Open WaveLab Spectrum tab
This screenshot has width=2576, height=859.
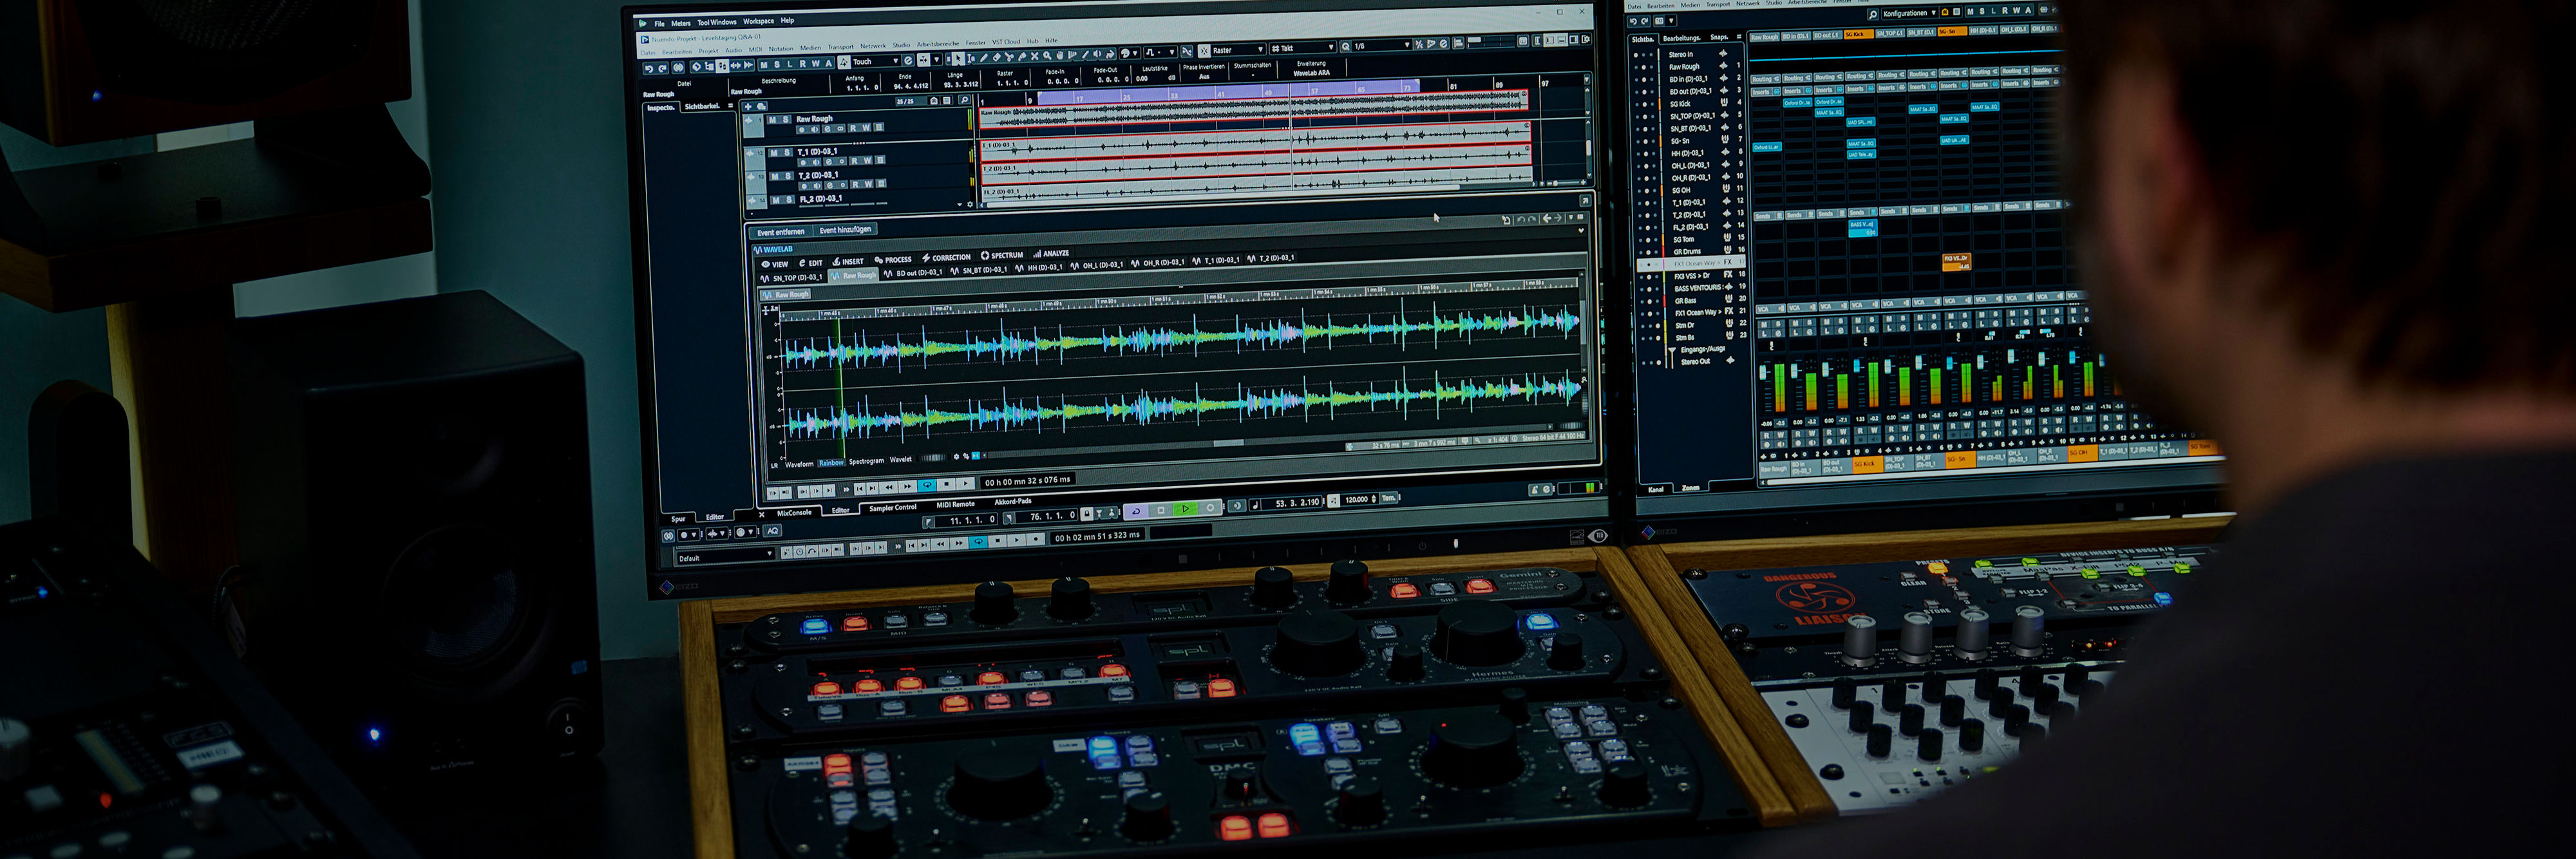click(x=1002, y=255)
